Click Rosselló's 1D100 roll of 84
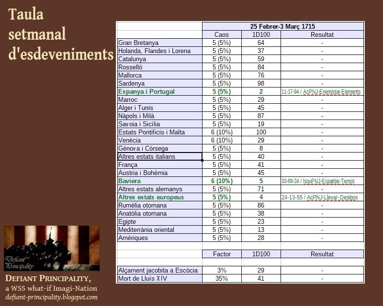Viewport: 383px width, 306px height. [261, 67]
